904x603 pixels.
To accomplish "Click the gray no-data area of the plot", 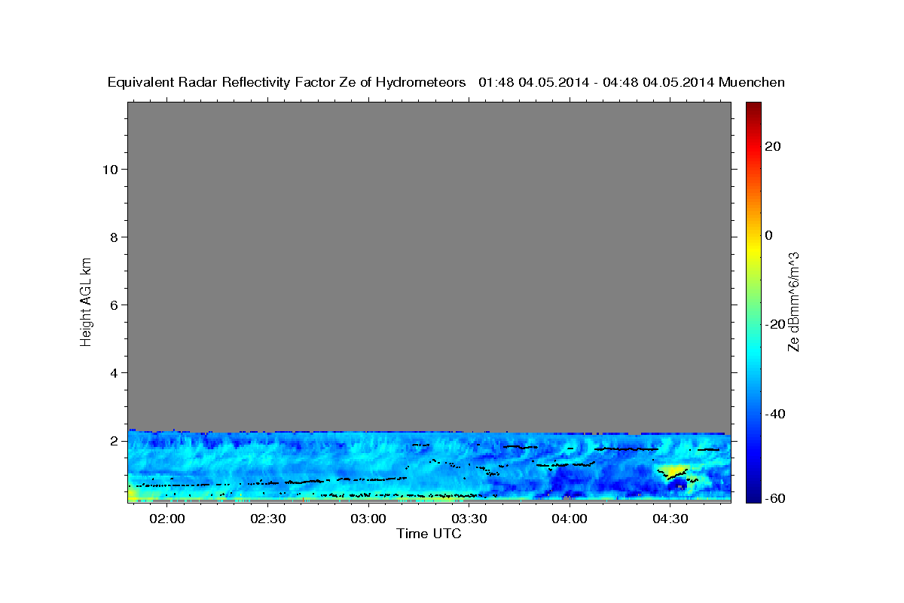I will coord(429,265).
